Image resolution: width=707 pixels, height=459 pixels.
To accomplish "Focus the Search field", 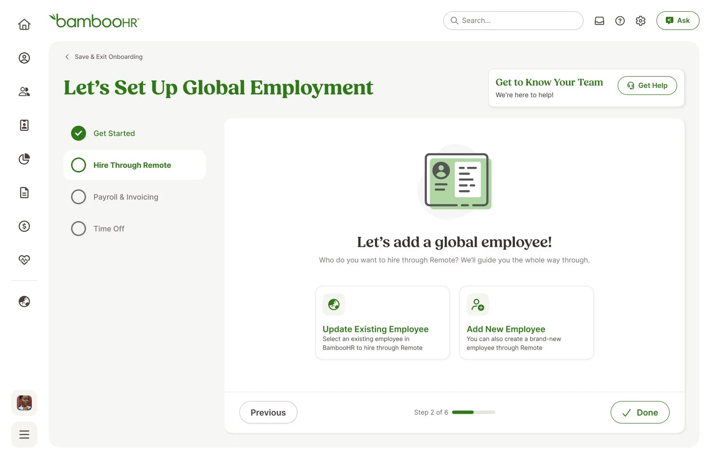I will point(513,21).
